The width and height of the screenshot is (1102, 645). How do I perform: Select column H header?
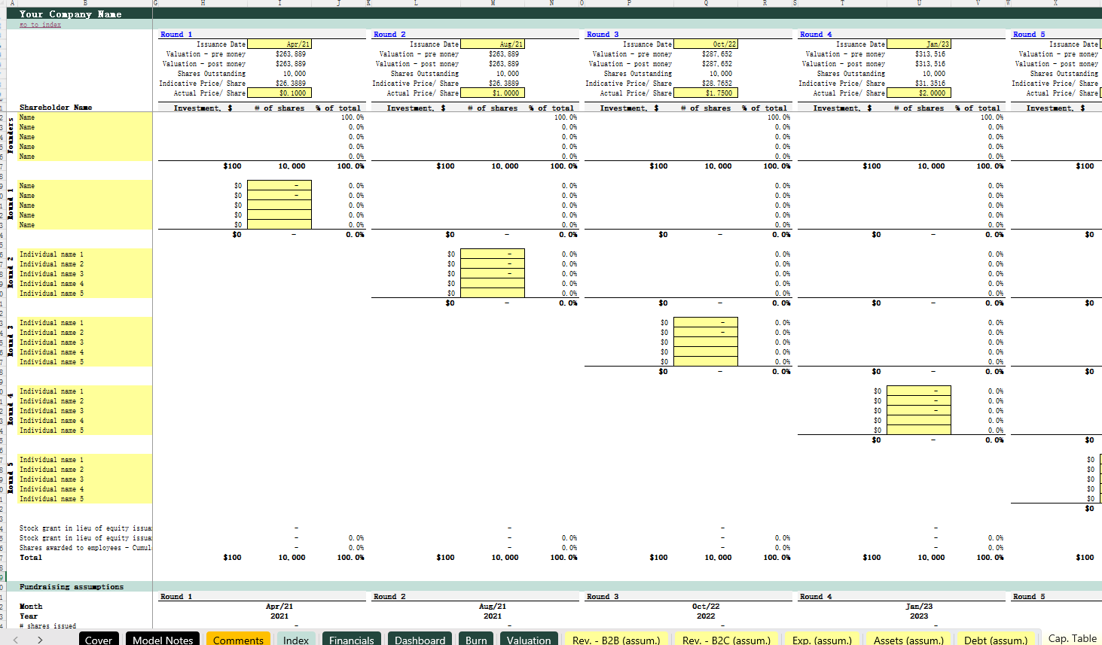(x=203, y=3)
